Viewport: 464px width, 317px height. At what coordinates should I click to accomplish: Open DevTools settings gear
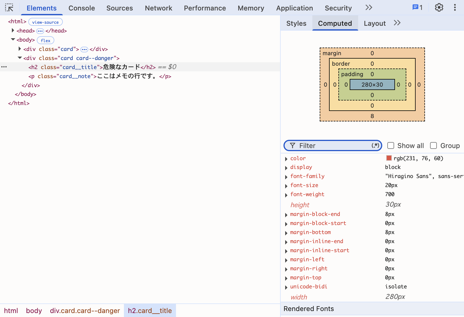439,8
